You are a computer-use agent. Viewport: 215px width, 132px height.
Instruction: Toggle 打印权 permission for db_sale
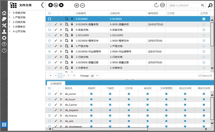click(129, 121)
